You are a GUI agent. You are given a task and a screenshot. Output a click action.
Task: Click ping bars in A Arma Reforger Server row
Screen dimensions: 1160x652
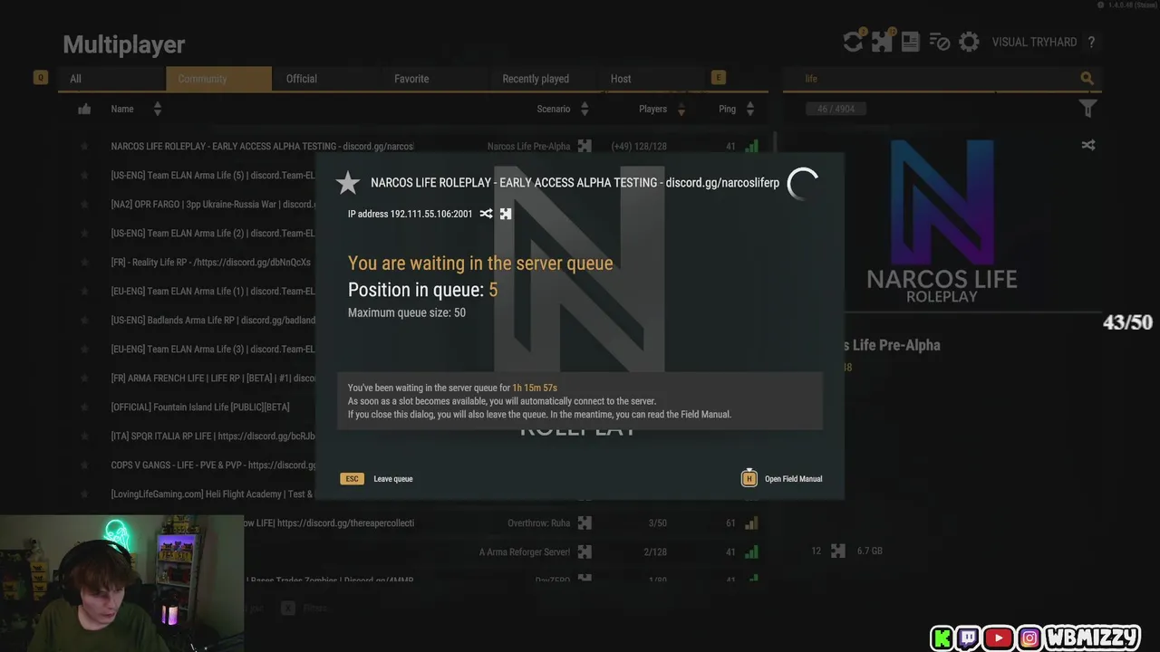point(751,551)
